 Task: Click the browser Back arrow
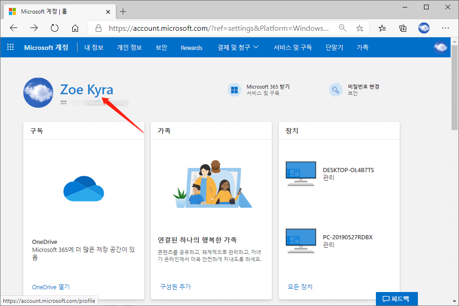click(14, 28)
